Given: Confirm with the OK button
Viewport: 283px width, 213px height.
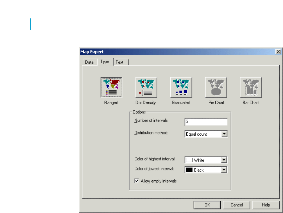Looking at the screenshot, I should pyautogui.click(x=207, y=205).
